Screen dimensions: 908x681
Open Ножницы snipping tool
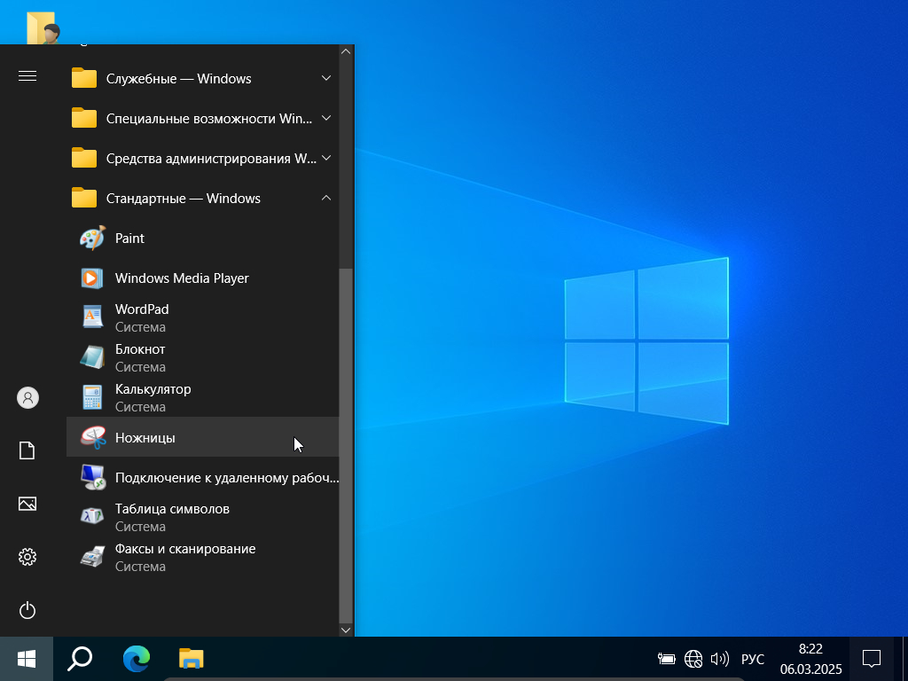pyautogui.click(x=145, y=438)
